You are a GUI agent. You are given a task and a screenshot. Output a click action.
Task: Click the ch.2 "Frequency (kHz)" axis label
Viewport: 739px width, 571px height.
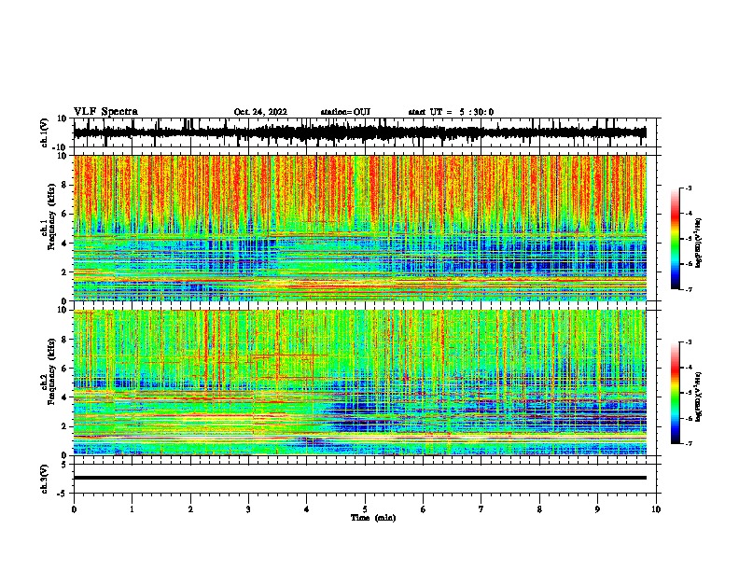(51, 371)
